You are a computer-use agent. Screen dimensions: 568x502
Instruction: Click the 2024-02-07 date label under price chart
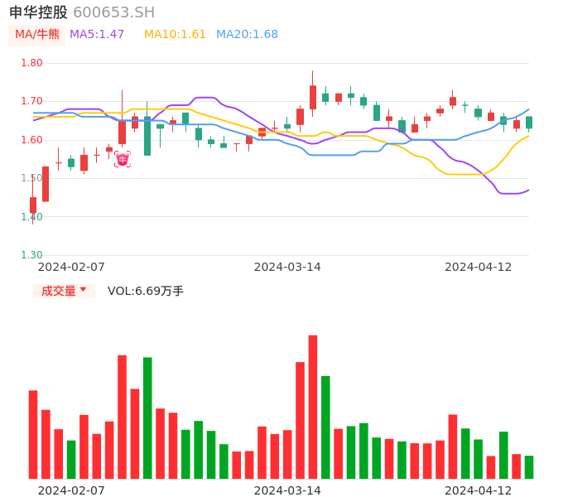point(71,267)
